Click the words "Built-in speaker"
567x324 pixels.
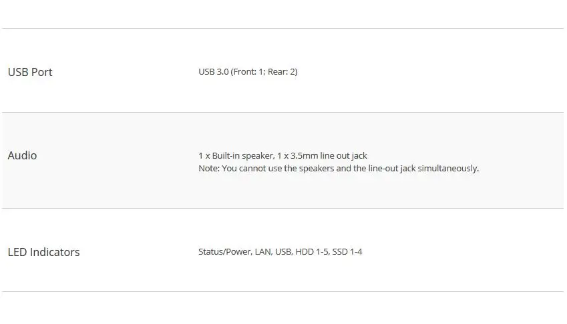click(243, 156)
